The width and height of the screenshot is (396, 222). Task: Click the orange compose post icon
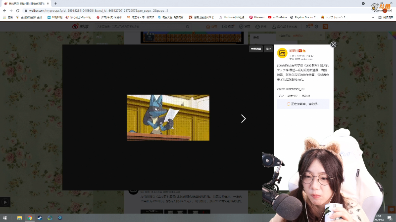click(x=325, y=27)
